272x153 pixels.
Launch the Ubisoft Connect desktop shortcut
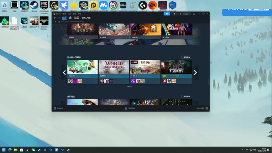click(x=113, y=6)
